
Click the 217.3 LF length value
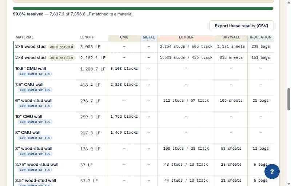click(x=90, y=133)
